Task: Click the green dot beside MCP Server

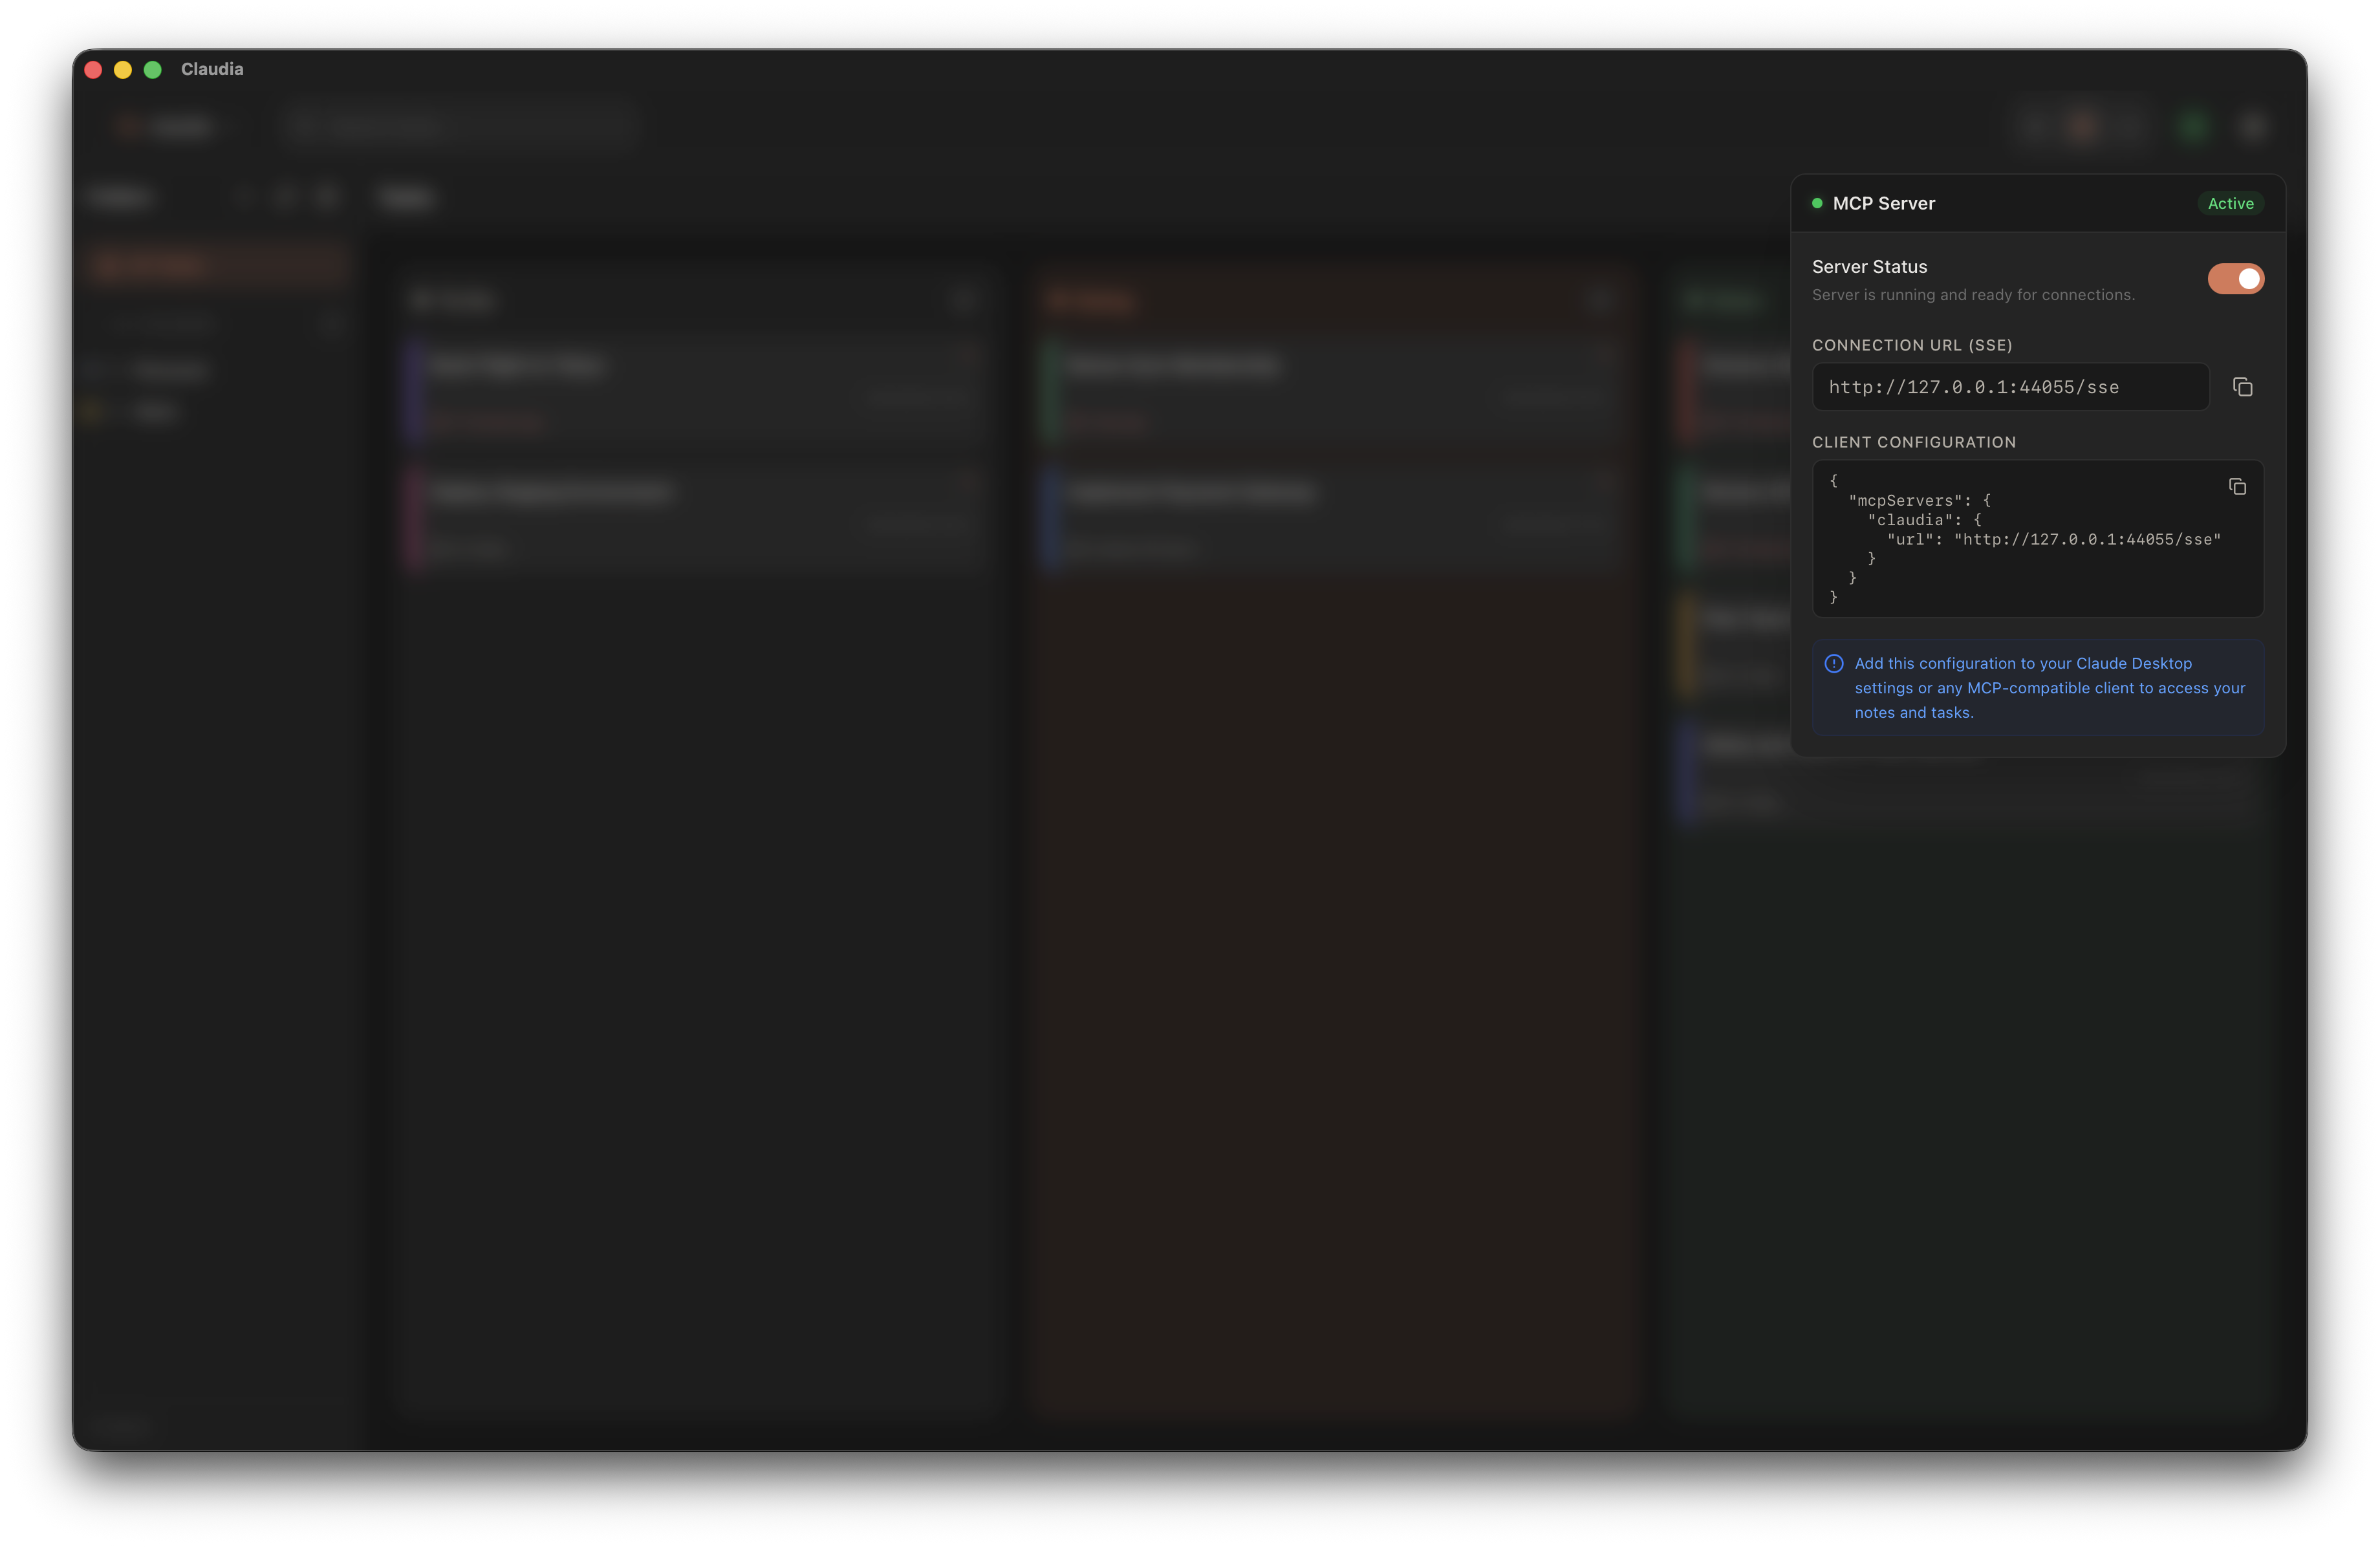Action: pyautogui.click(x=1817, y=203)
